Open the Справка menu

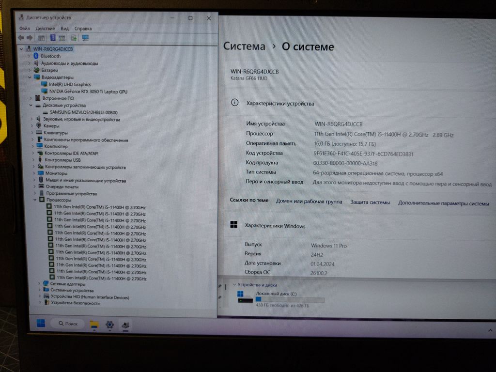tap(83, 29)
